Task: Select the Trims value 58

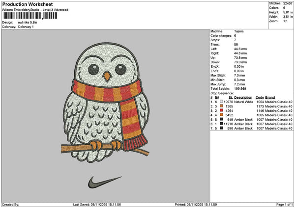Action: coord(236,45)
